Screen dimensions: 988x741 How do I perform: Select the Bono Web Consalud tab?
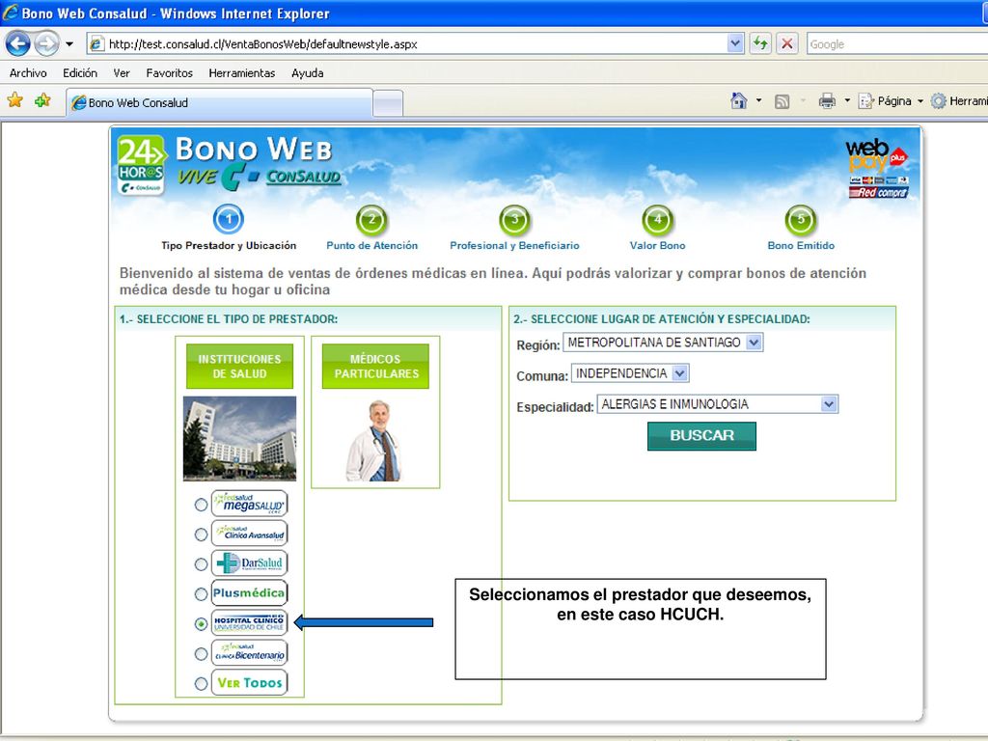coord(219,102)
